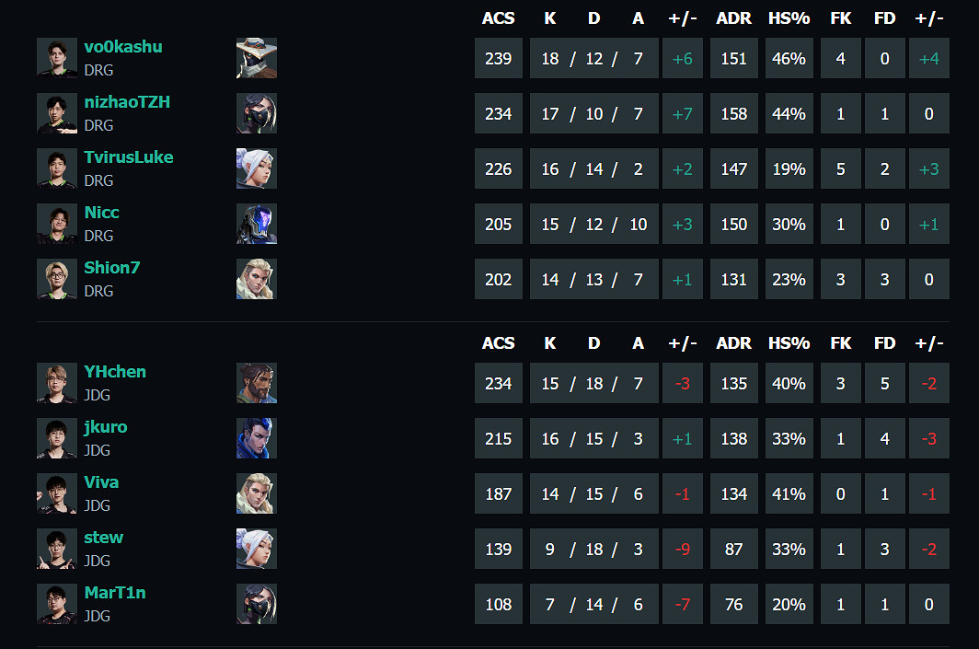Screen dimensions: 979x649
Task: Click TvirusLuke's Jett agent icon
Action: (x=256, y=168)
